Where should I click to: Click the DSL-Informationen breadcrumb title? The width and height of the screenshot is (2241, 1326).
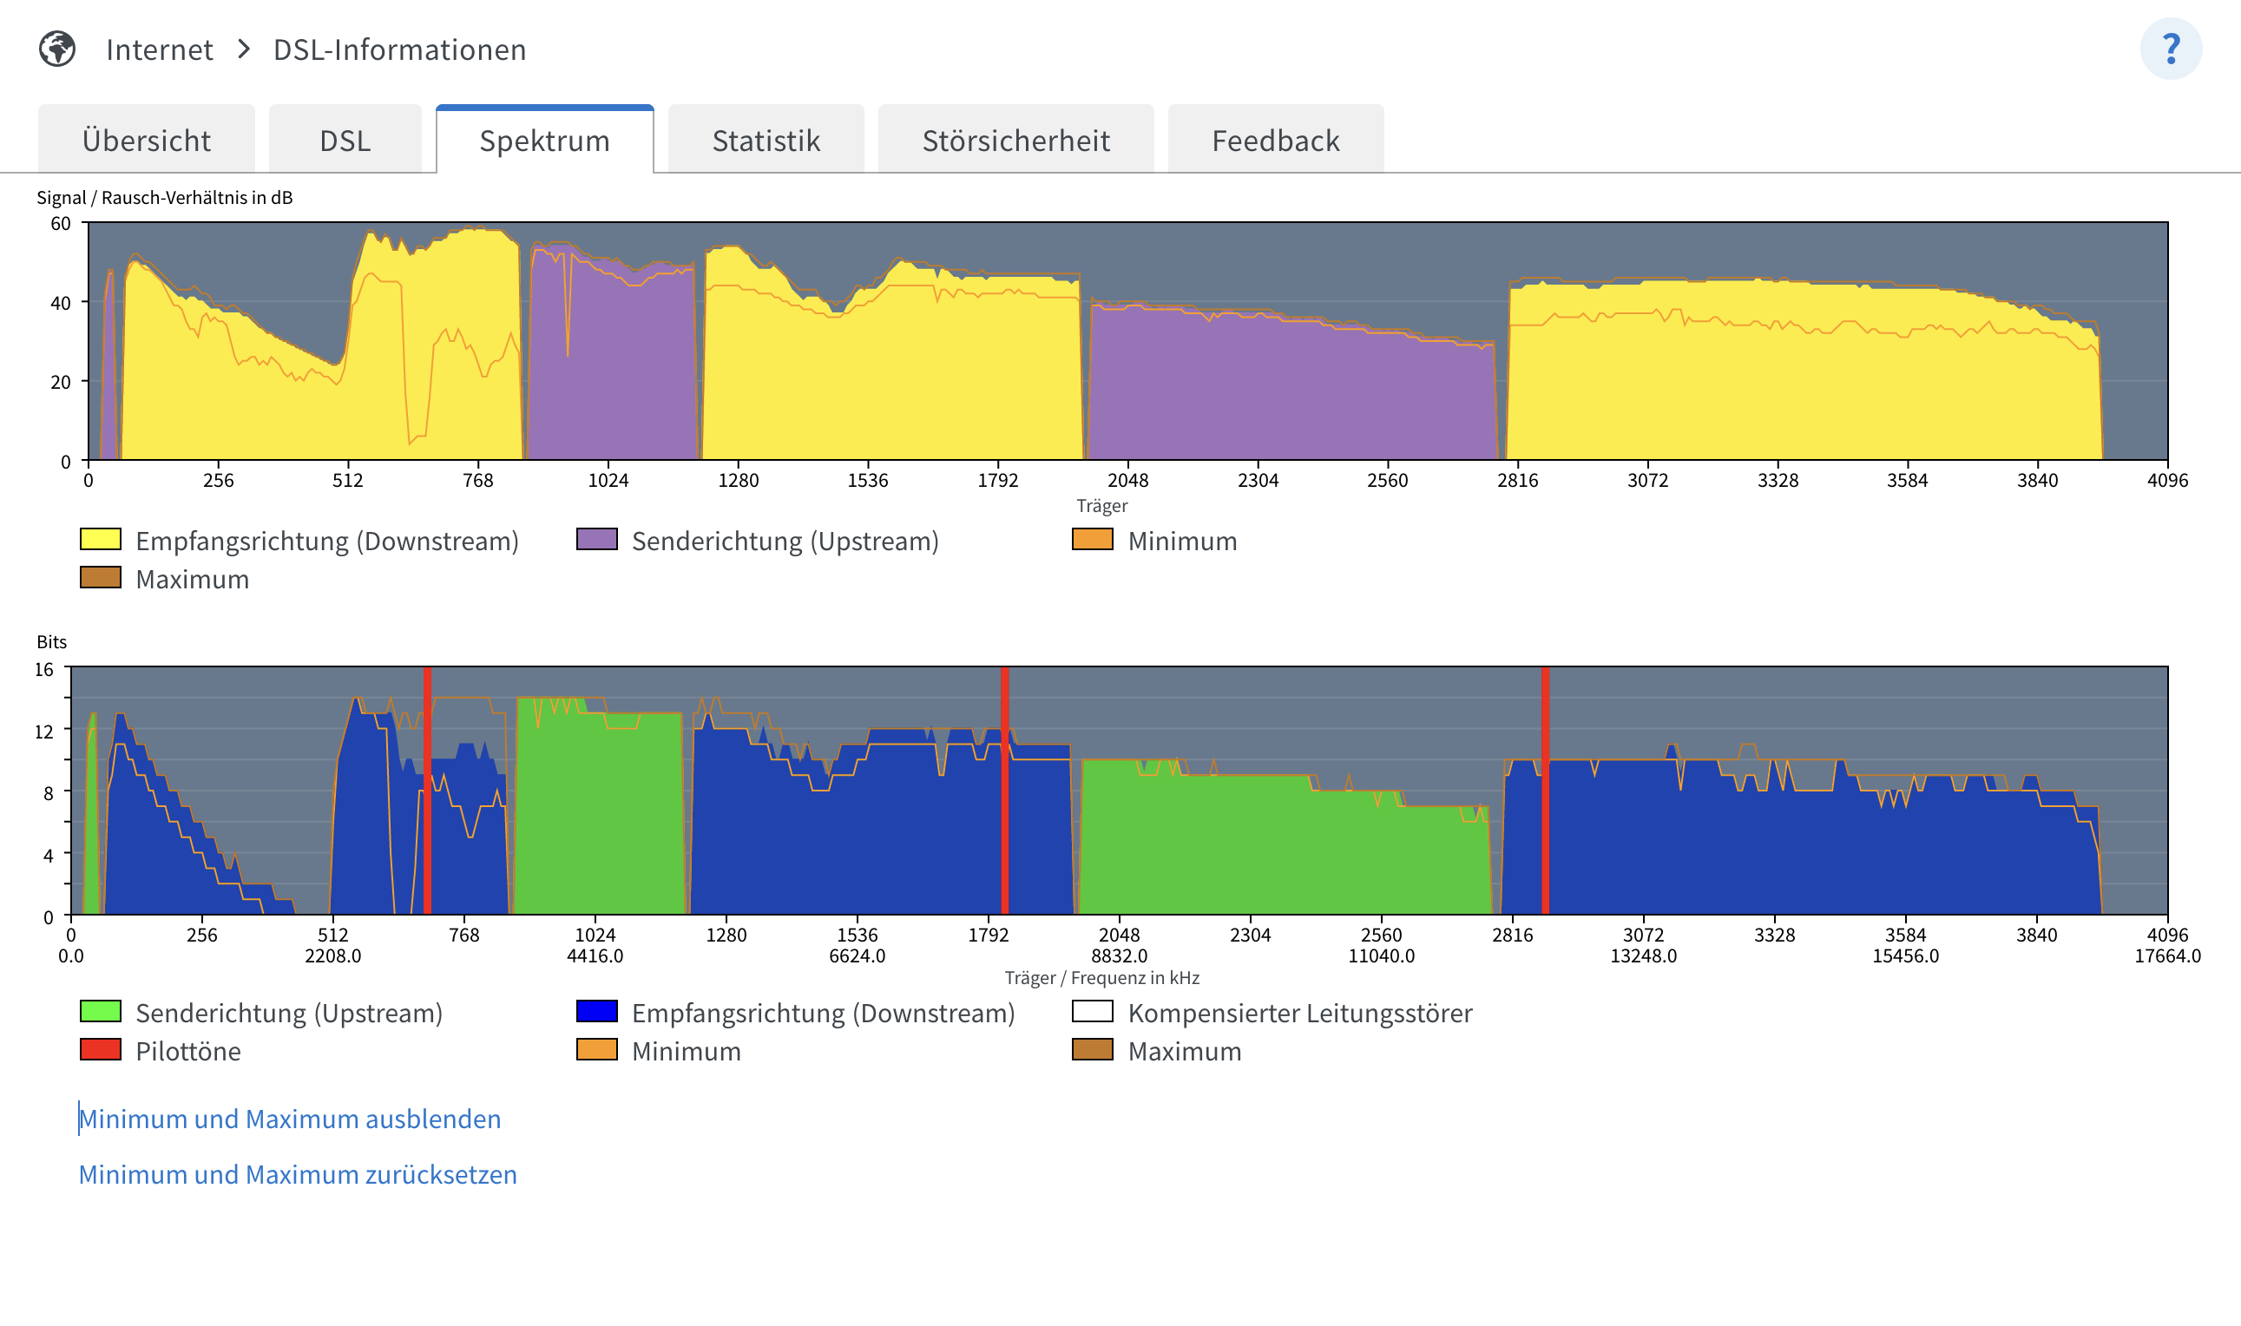pyautogui.click(x=399, y=49)
